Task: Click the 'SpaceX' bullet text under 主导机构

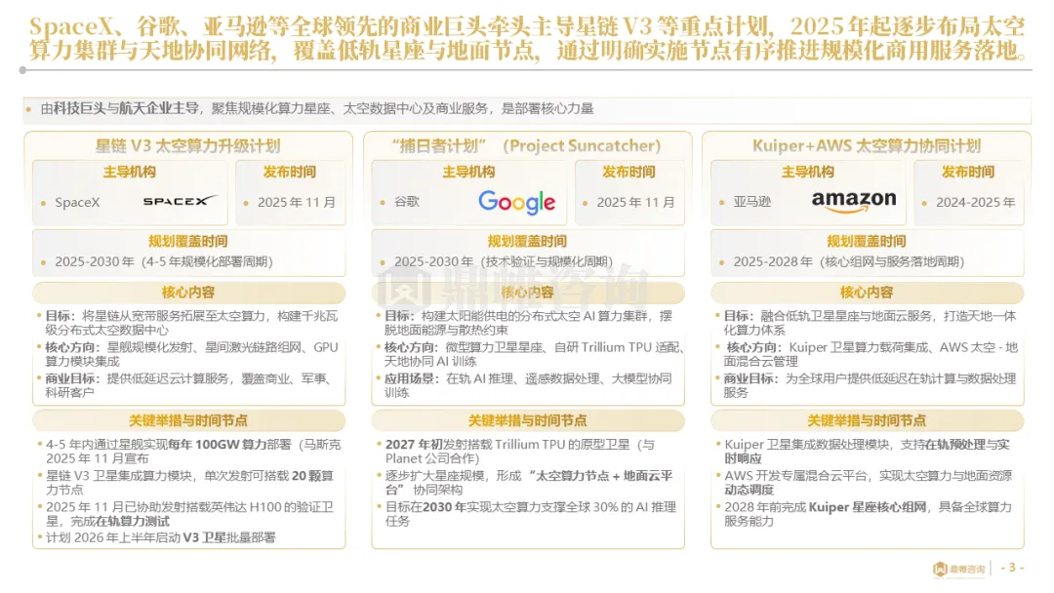Action: 77,202
